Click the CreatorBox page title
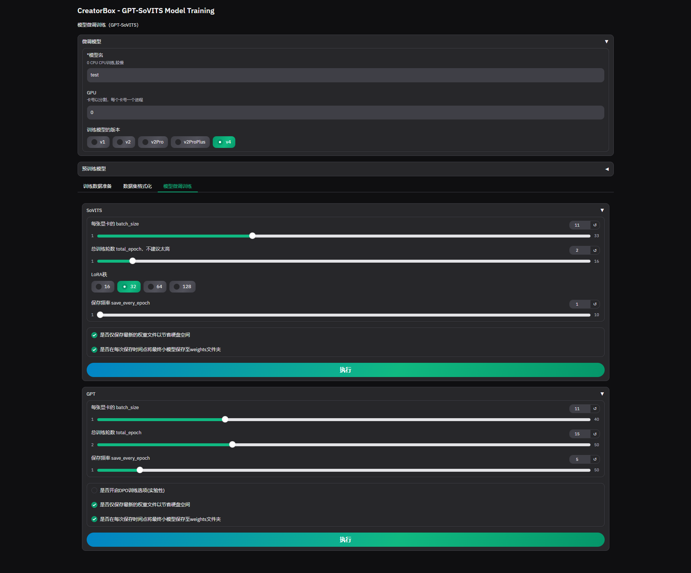The image size is (691, 573). (146, 11)
